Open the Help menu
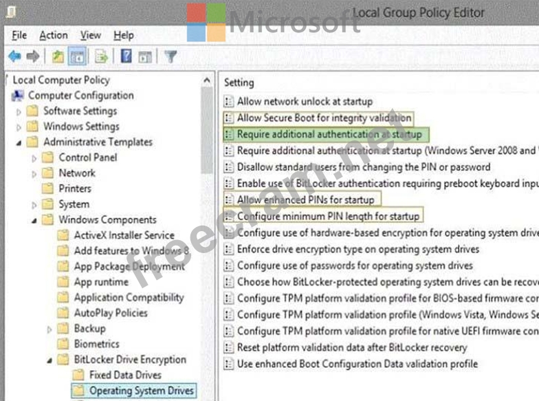The height and width of the screenshot is (401, 539). tap(124, 35)
